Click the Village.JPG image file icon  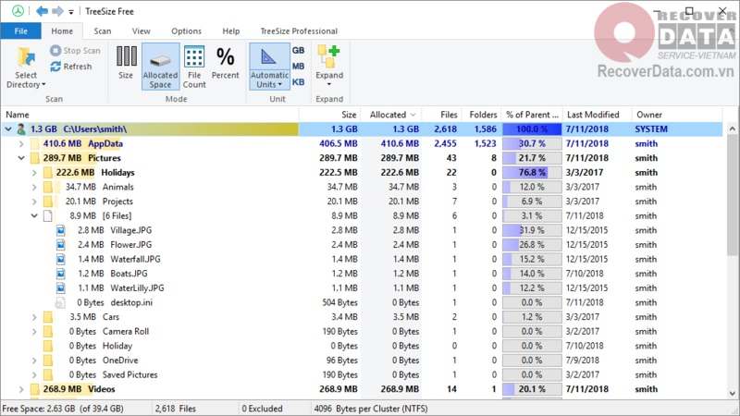click(60, 230)
